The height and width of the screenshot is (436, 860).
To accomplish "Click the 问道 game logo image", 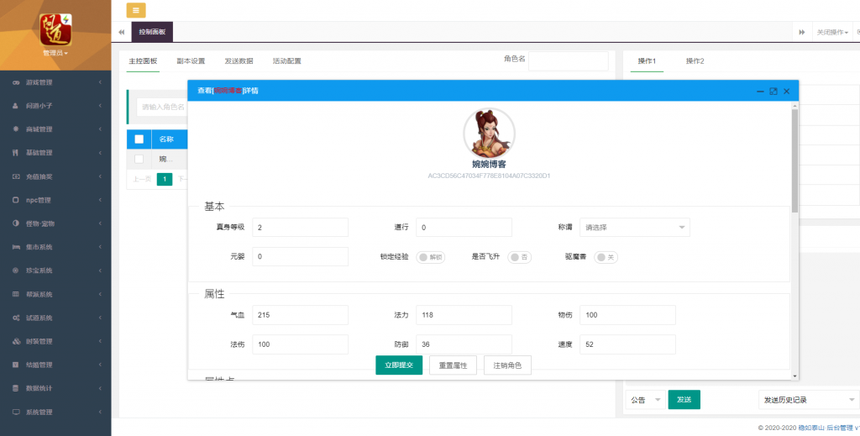I will click(x=55, y=29).
